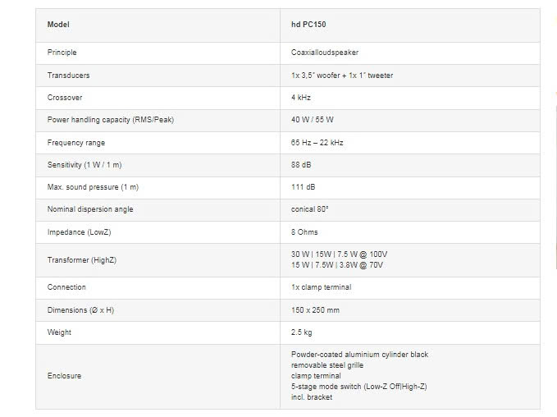Select the "Power handling capacity (RMS/Peak)" label

coord(110,120)
